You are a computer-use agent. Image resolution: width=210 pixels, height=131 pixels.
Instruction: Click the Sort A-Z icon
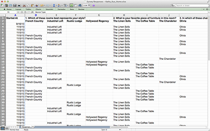(59, 6)
